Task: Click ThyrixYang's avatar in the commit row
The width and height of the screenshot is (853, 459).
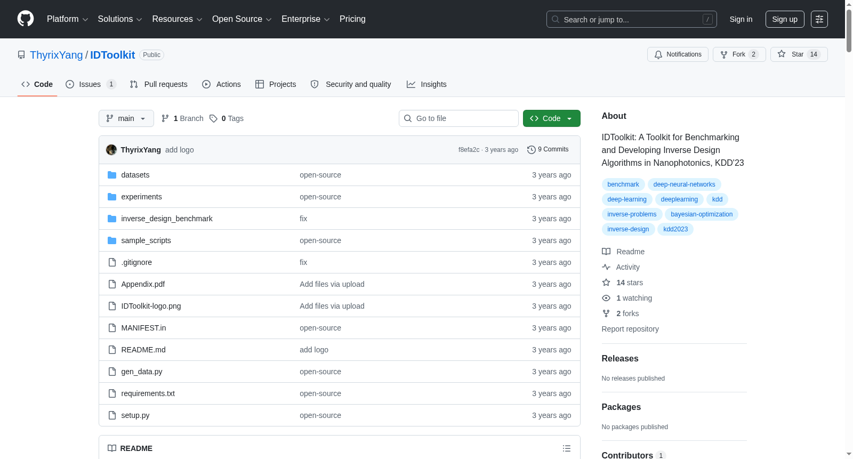Action: tap(111, 150)
